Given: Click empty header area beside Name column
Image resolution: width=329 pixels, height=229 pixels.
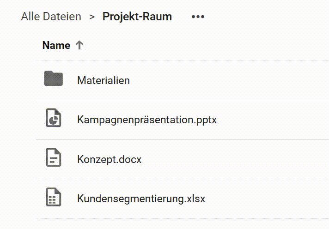Looking at the screenshot, I should (x=206, y=45).
